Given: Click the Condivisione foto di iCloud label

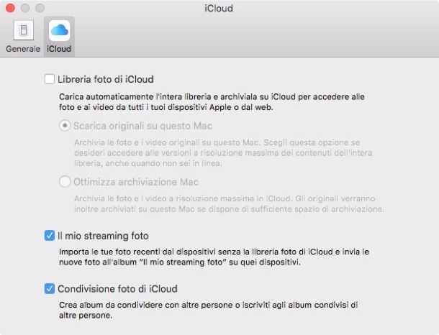Looking at the screenshot, I should (117, 289).
